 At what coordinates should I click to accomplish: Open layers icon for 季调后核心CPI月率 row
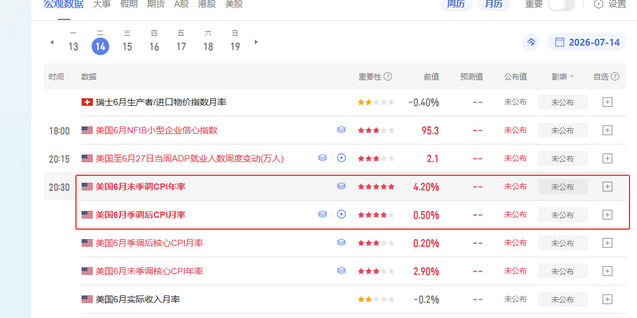tap(341, 242)
